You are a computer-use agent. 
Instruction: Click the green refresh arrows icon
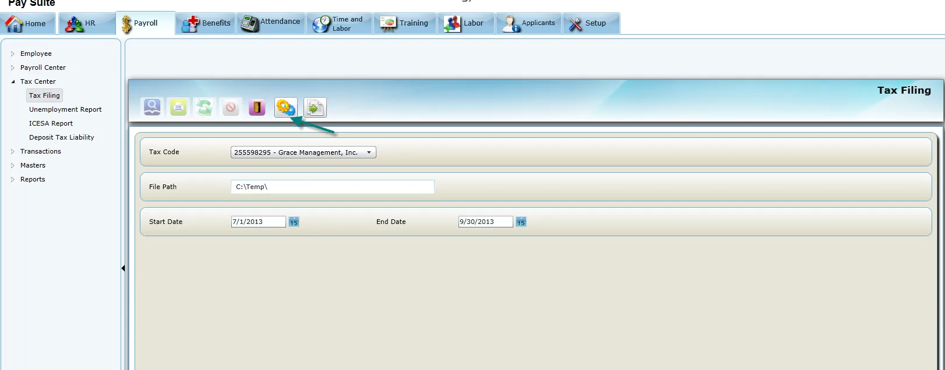(x=204, y=107)
